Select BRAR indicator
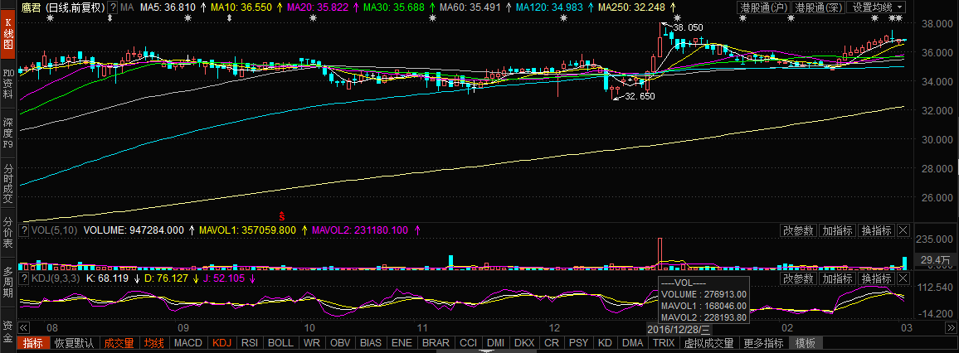The width and height of the screenshot is (959, 353). point(436,343)
